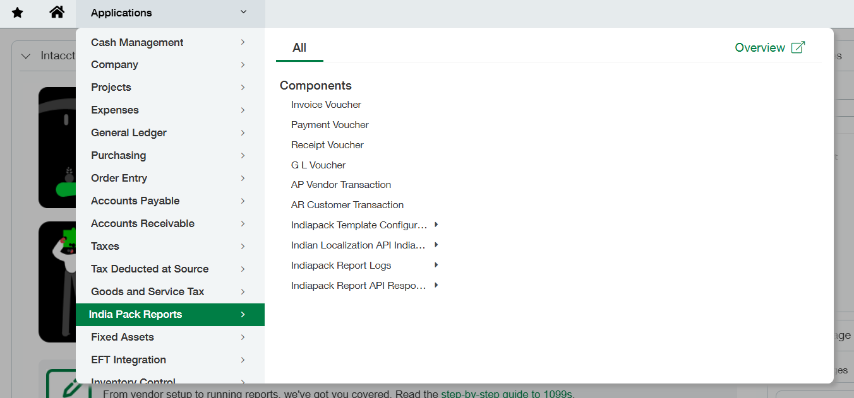This screenshot has width=854, height=398.
Task: Open the G L Voucher report
Action: tap(318, 165)
